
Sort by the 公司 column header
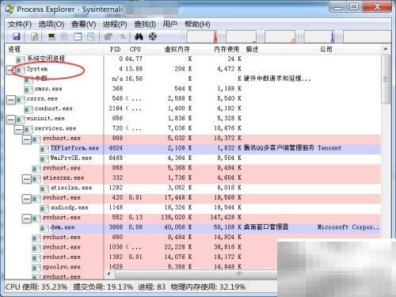coord(348,49)
